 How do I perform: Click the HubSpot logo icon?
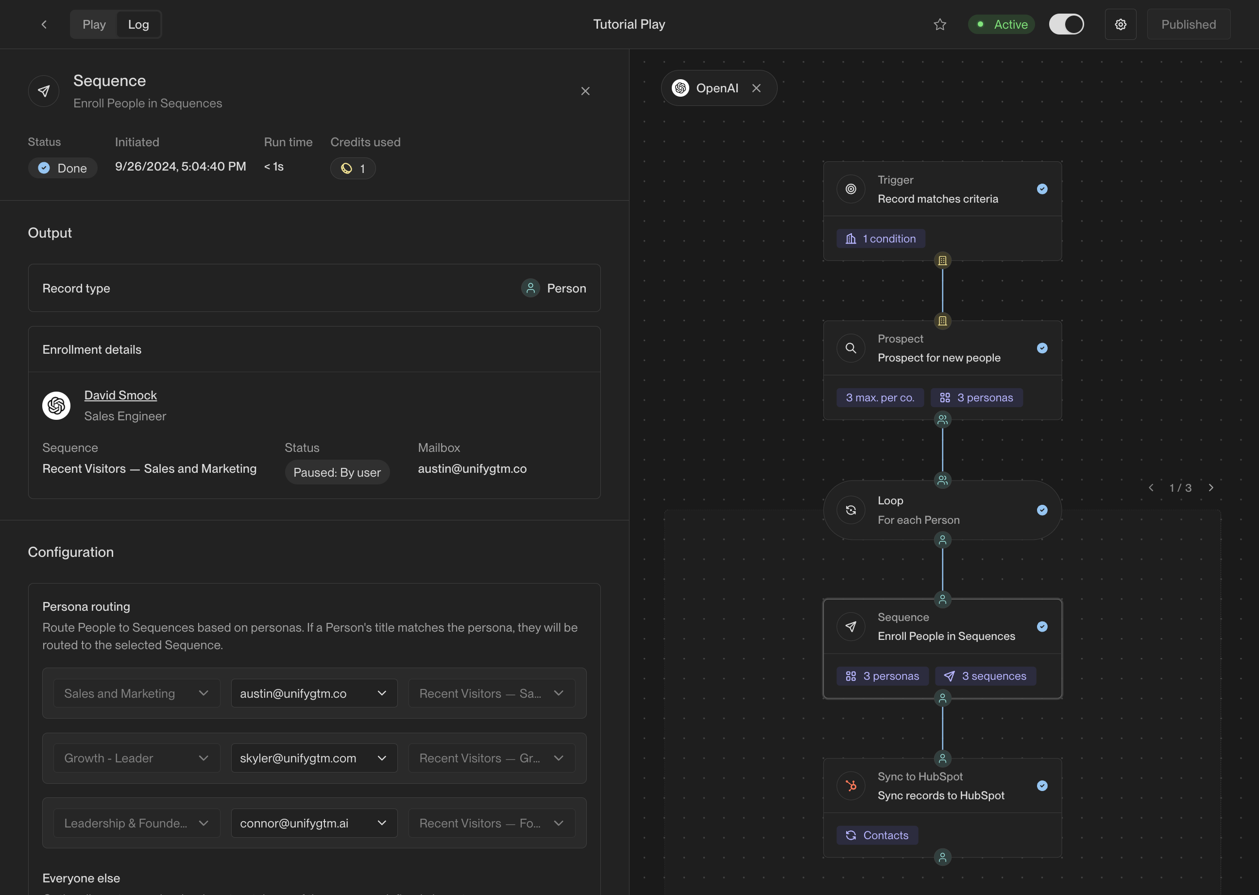click(x=851, y=786)
